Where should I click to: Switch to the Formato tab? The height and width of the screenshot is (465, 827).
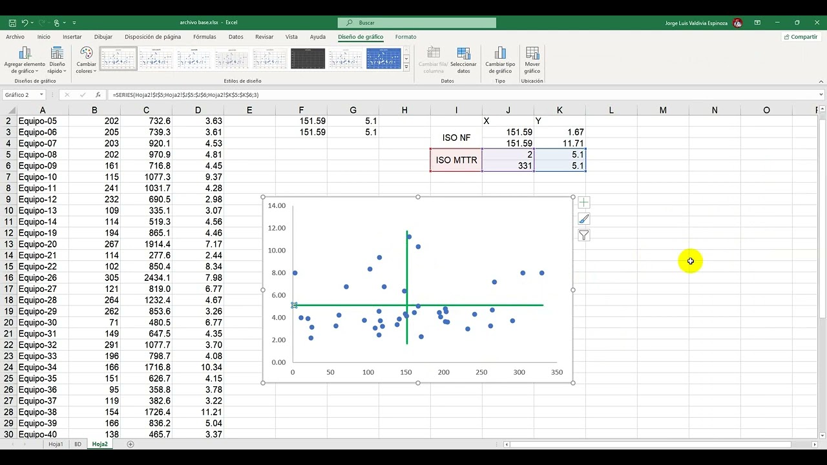click(x=406, y=37)
